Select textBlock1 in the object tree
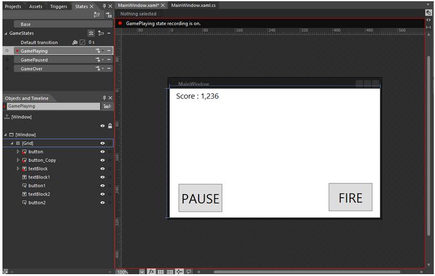 pos(39,177)
